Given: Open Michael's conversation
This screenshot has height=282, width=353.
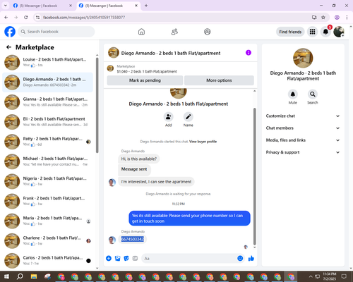Looking at the screenshot, I should click(48, 161).
